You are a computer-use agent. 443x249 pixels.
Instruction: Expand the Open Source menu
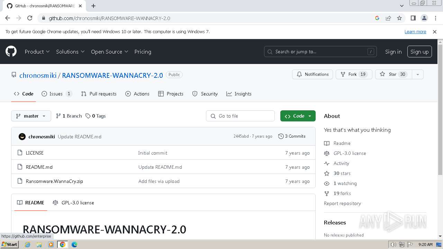110,52
